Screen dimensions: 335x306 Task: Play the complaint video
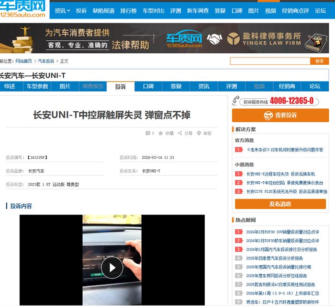112,267
